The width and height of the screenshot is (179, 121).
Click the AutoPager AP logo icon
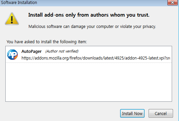[x=13, y=55]
